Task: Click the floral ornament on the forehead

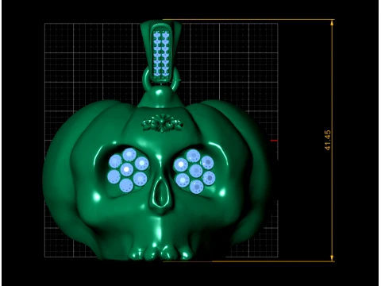Action: tap(162, 123)
